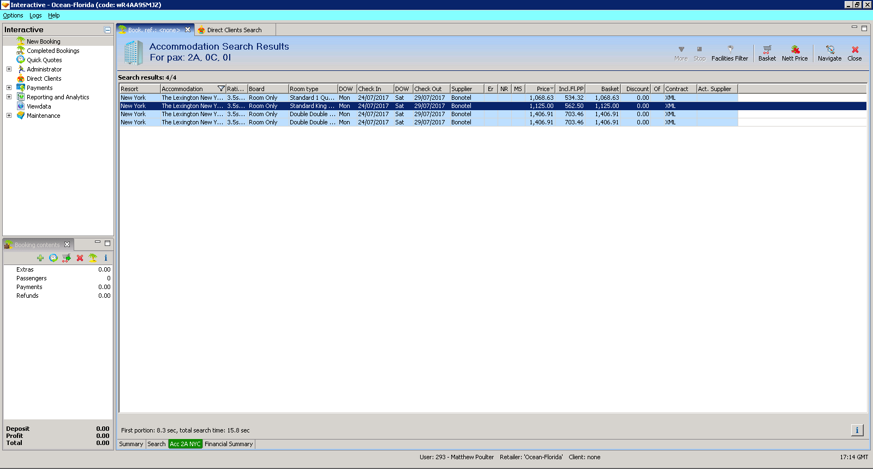This screenshot has height=469, width=873.
Task: Close the Booking contents tab
Action: [x=67, y=245]
